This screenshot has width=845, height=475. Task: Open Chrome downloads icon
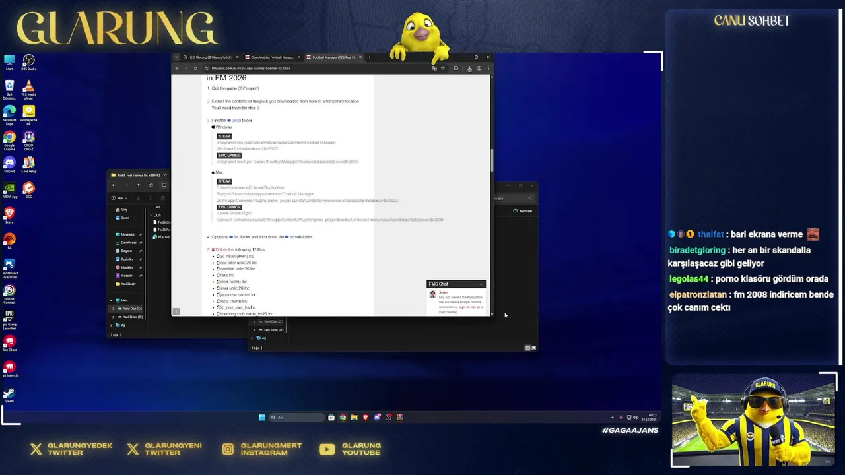click(469, 68)
